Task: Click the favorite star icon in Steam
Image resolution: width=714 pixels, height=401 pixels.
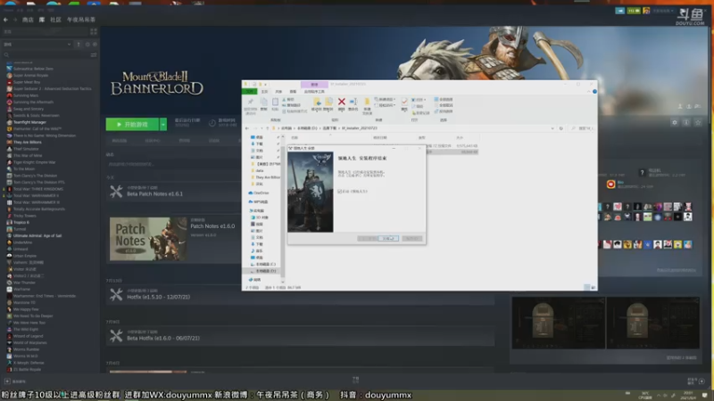Action: click(x=698, y=123)
